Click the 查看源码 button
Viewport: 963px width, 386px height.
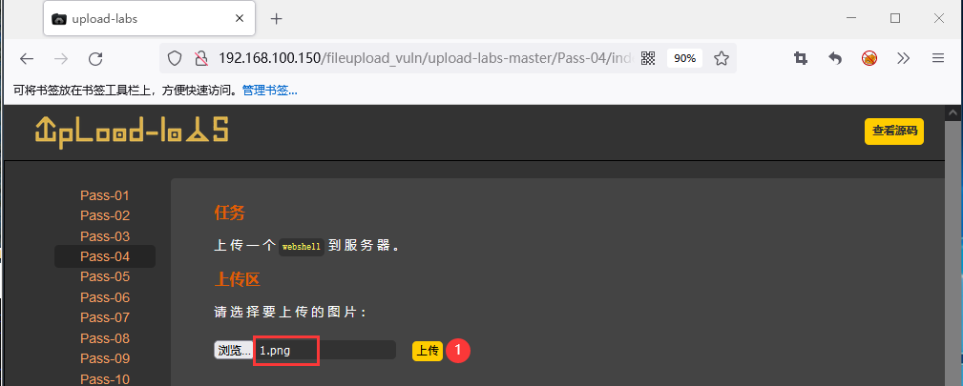tap(894, 132)
